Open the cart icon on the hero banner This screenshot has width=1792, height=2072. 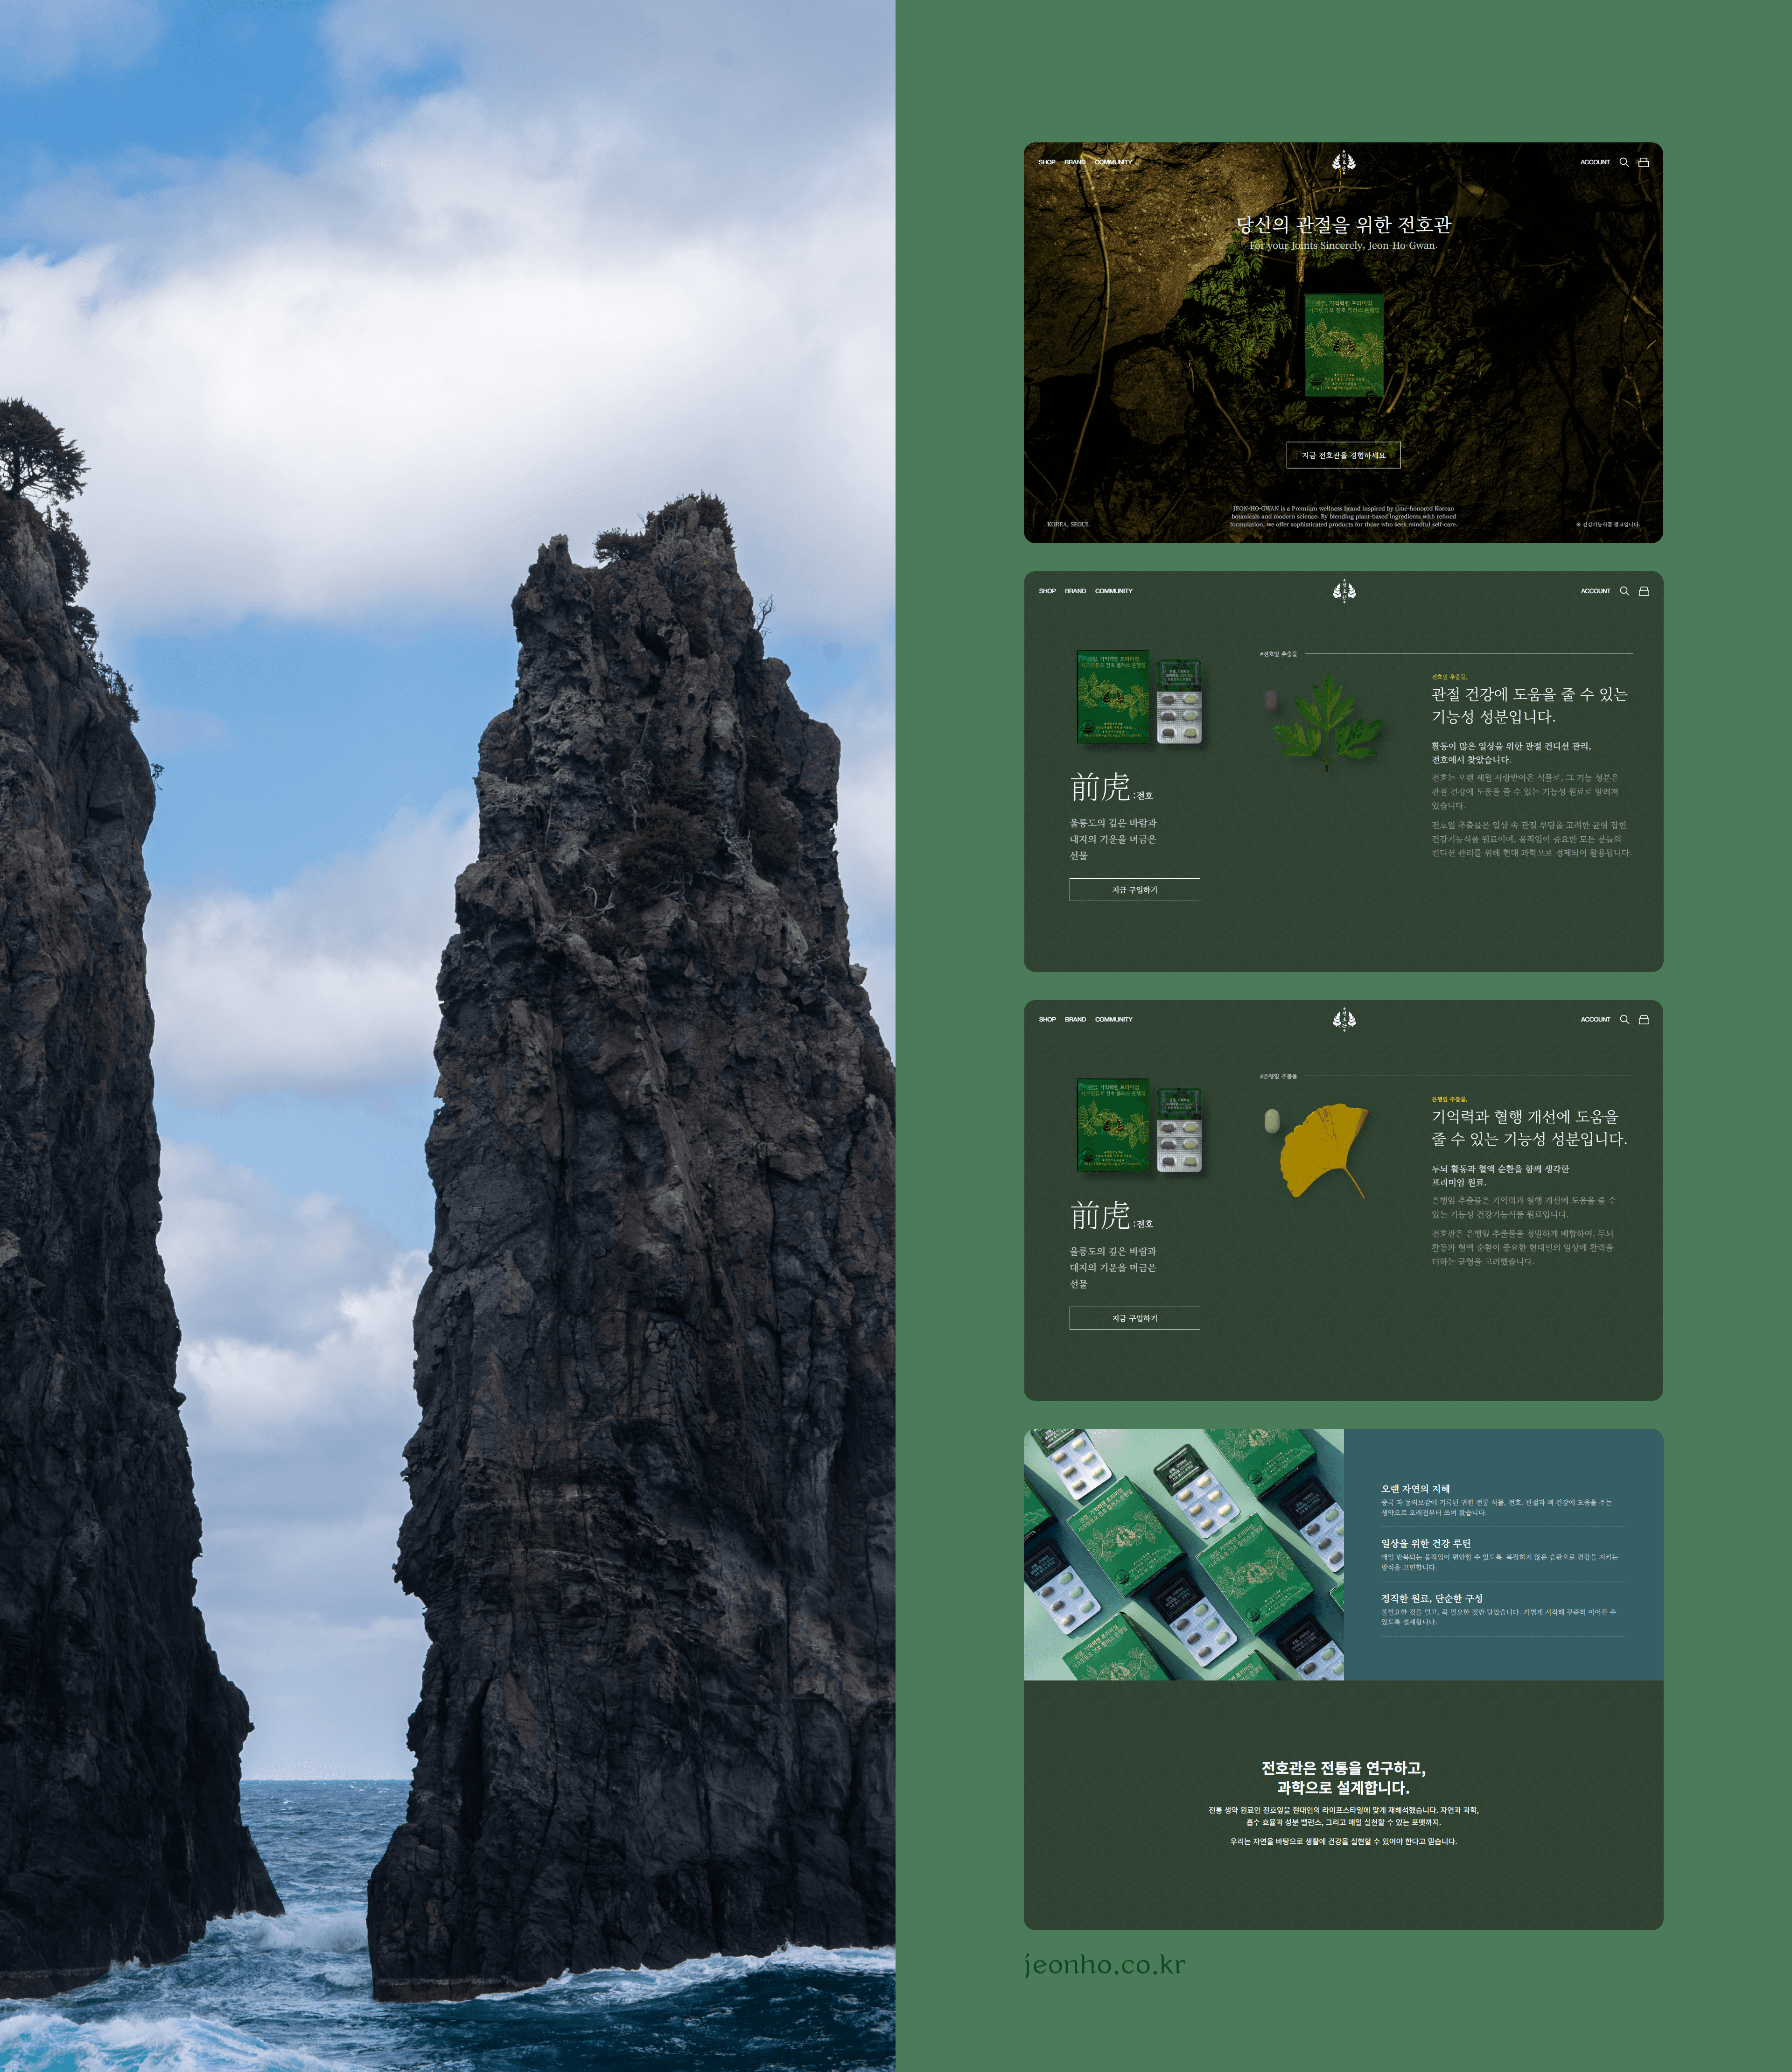(1643, 162)
